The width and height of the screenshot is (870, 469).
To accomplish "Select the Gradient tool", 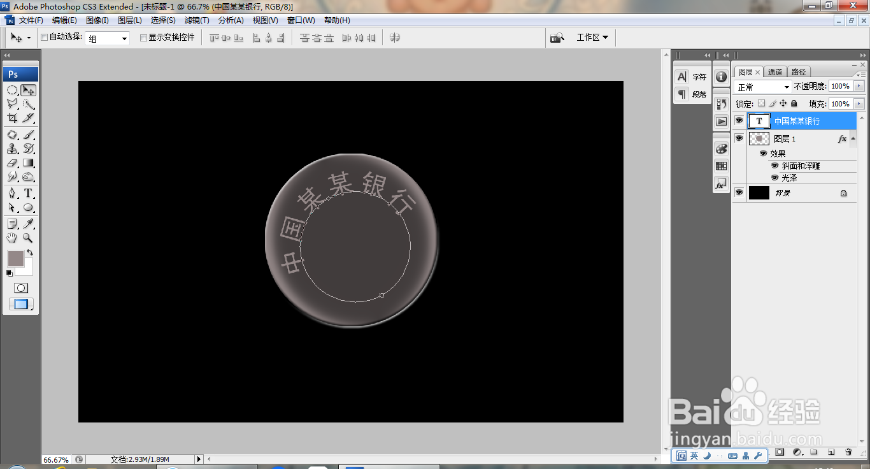I will pos(29,162).
